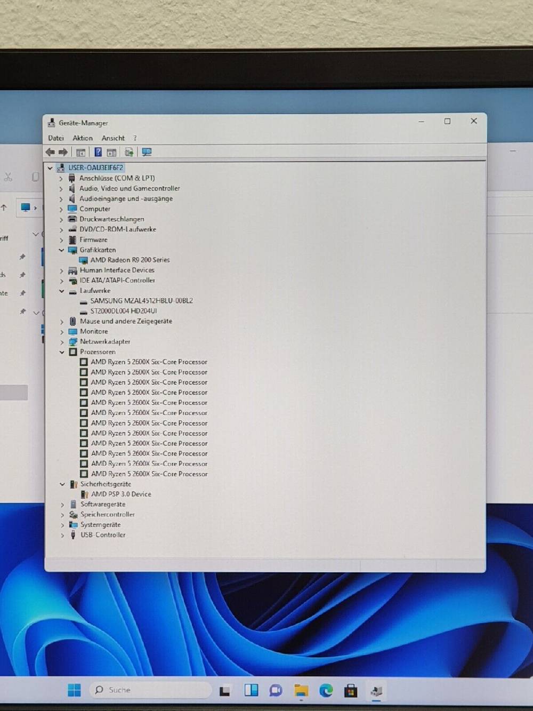Click the USER-OAU3EIF6F2 computer icon

pos(61,167)
